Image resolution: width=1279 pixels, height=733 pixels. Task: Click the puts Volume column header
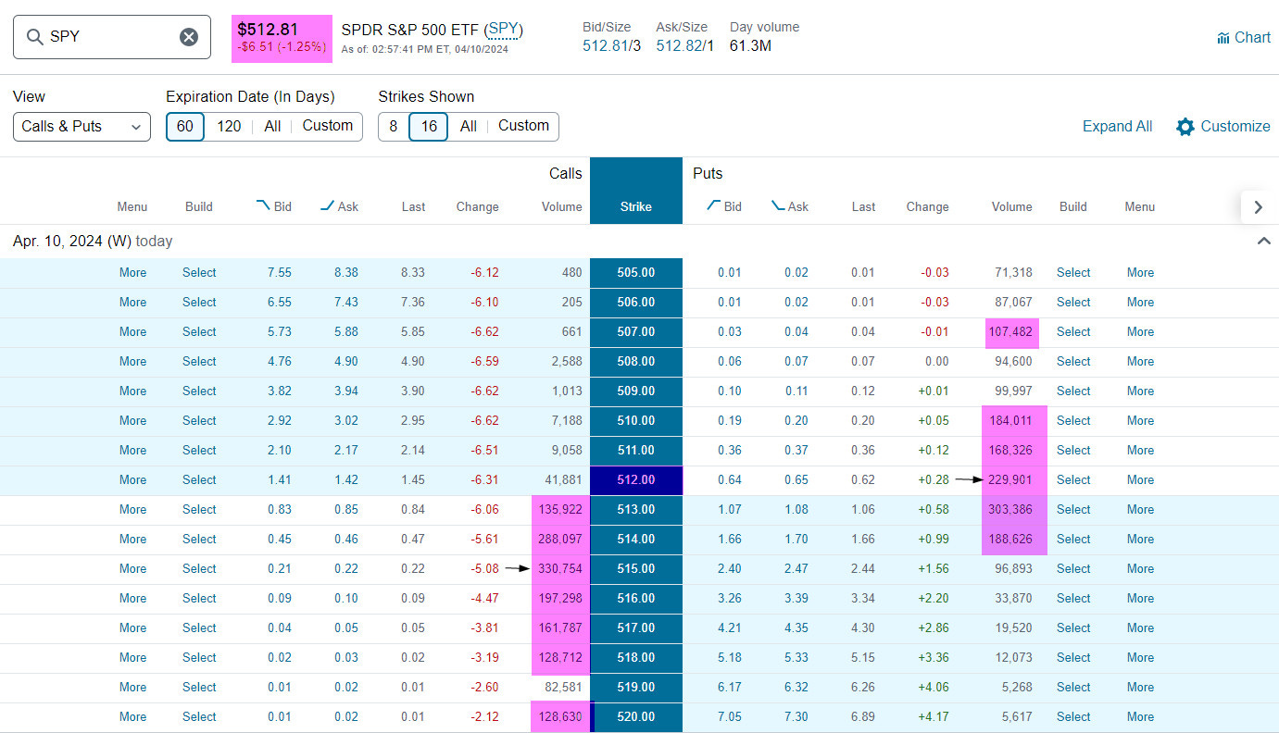pos(1011,207)
